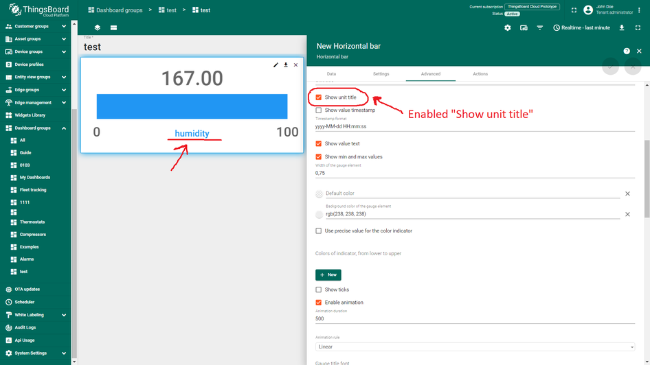Clear the Default color field
The height and width of the screenshot is (365, 650).
(x=627, y=193)
